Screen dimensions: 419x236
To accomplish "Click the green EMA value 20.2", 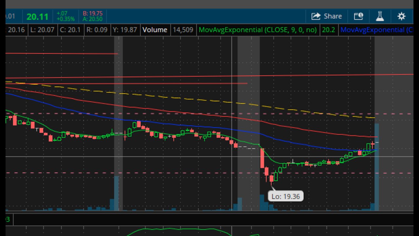I will 328,30.
